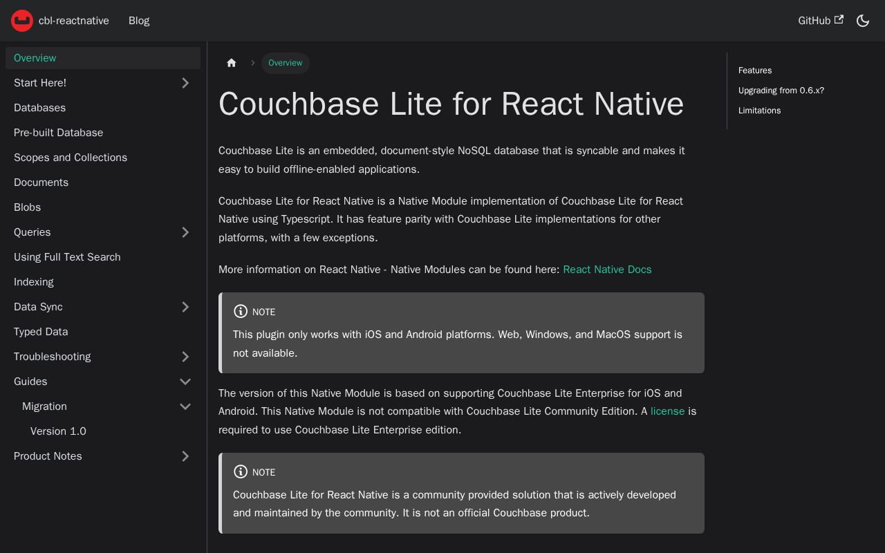
Task: Jump to Upgrading from 0.6.x? section
Action: pos(781,91)
